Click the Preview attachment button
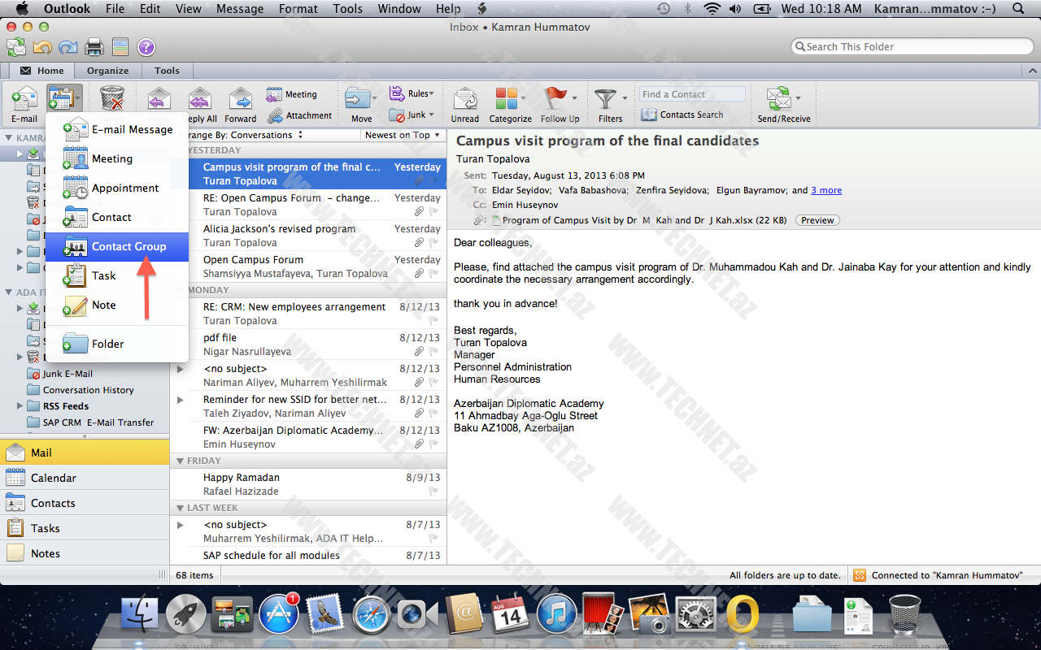 [x=817, y=220]
